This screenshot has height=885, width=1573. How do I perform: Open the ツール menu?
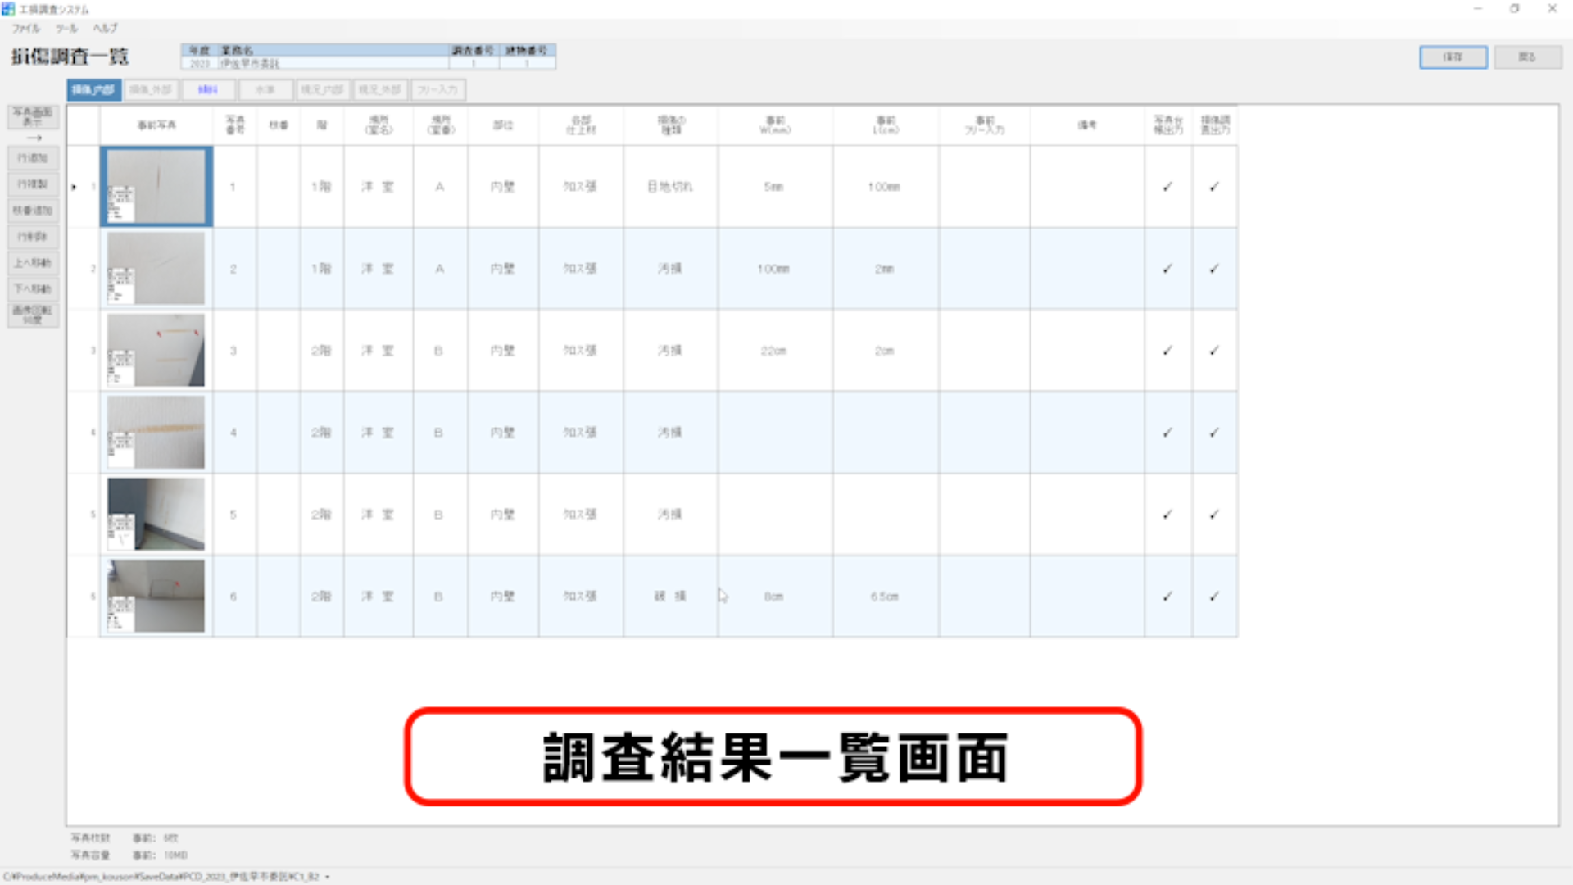point(66,28)
